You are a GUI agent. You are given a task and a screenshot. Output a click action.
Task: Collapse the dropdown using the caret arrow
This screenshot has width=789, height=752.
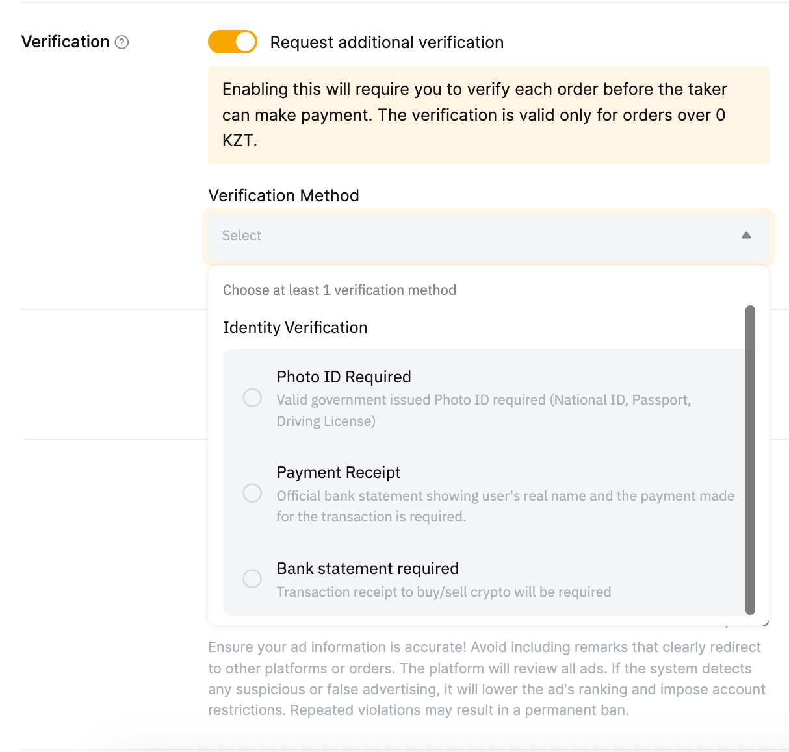(x=746, y=236)
